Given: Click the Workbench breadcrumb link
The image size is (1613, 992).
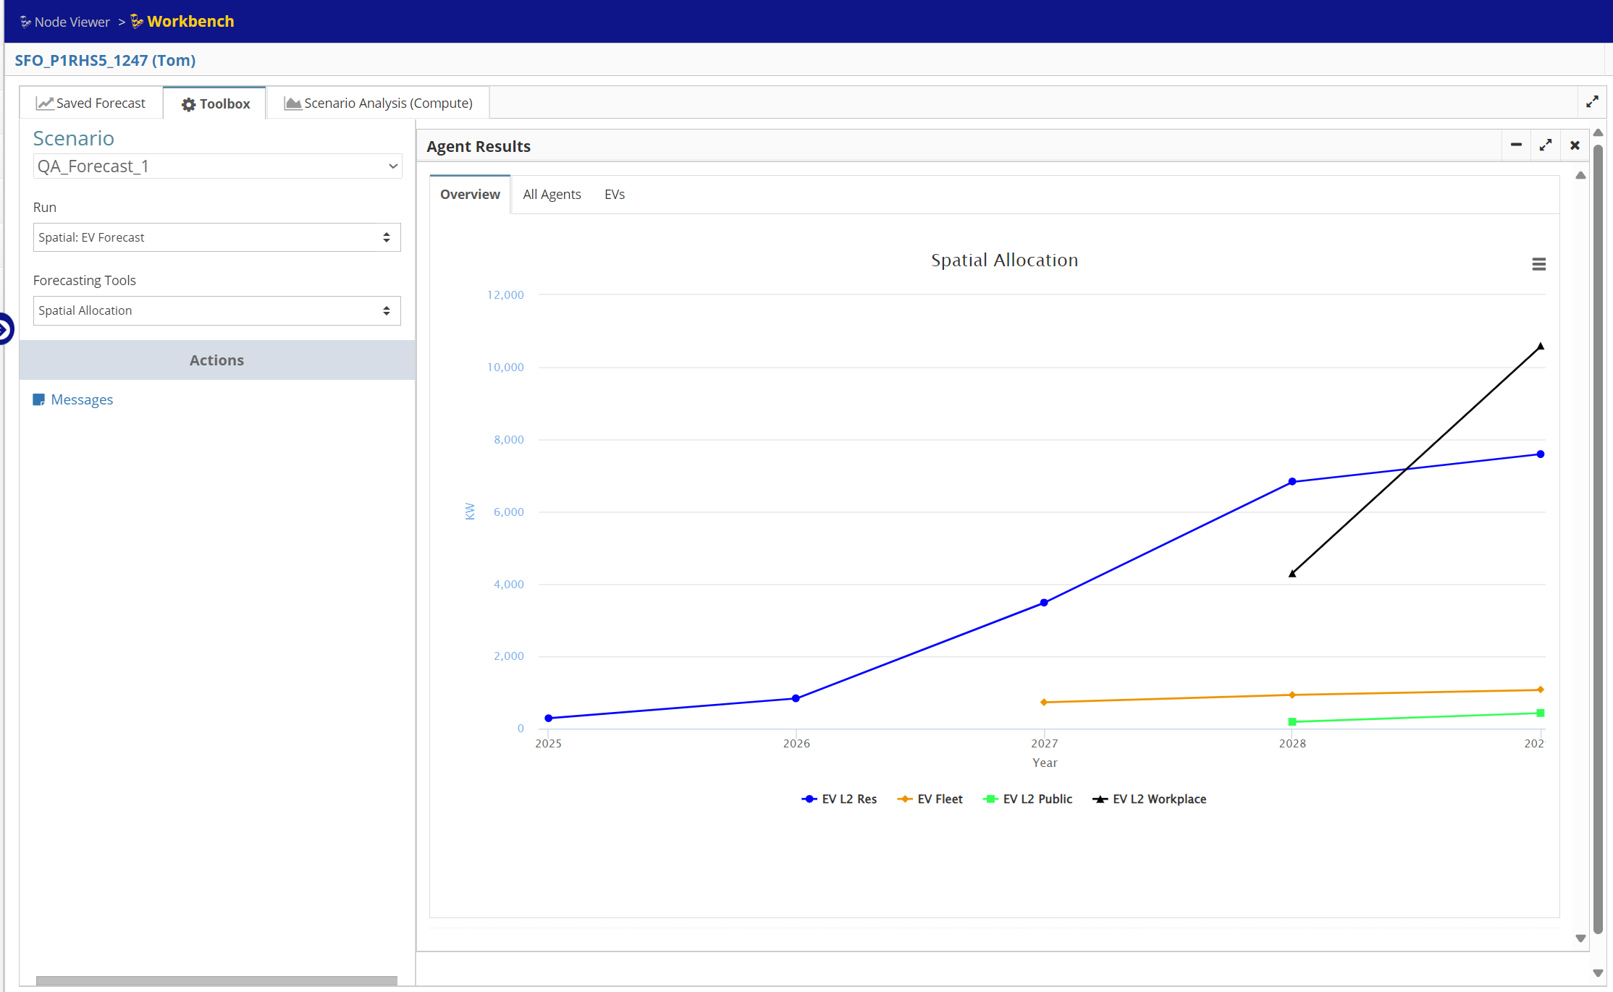Looking at the screenshot, I should tap(190, 21).
